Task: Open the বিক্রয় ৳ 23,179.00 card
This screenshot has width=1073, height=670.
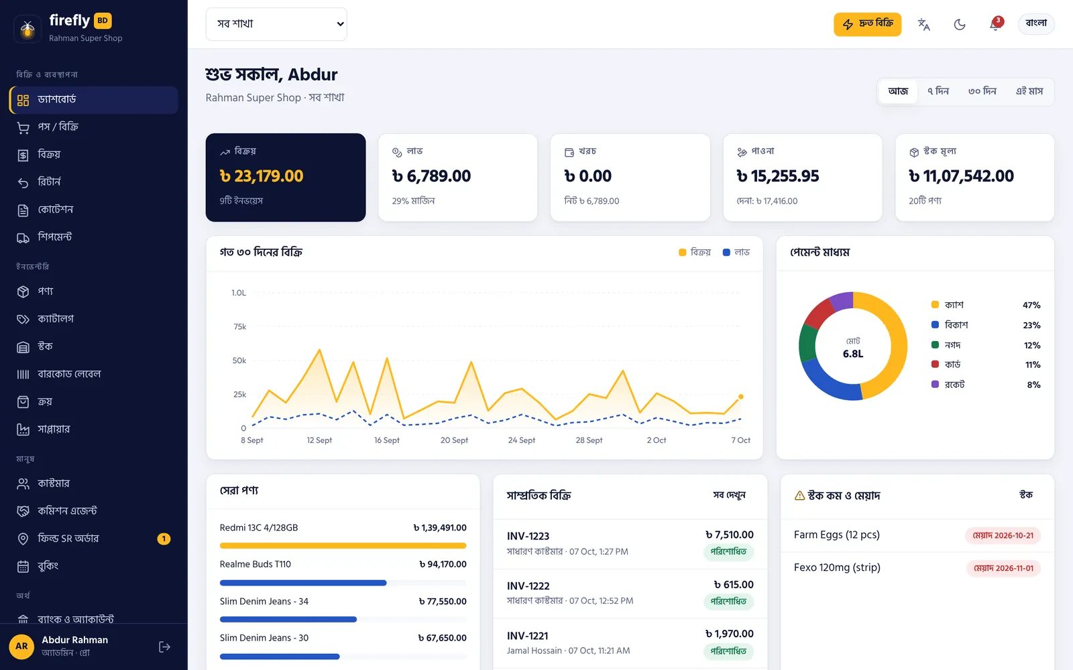Action: coord(286,178)
